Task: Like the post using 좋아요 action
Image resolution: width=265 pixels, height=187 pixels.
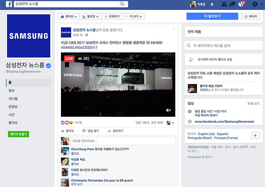Action: 68,131
